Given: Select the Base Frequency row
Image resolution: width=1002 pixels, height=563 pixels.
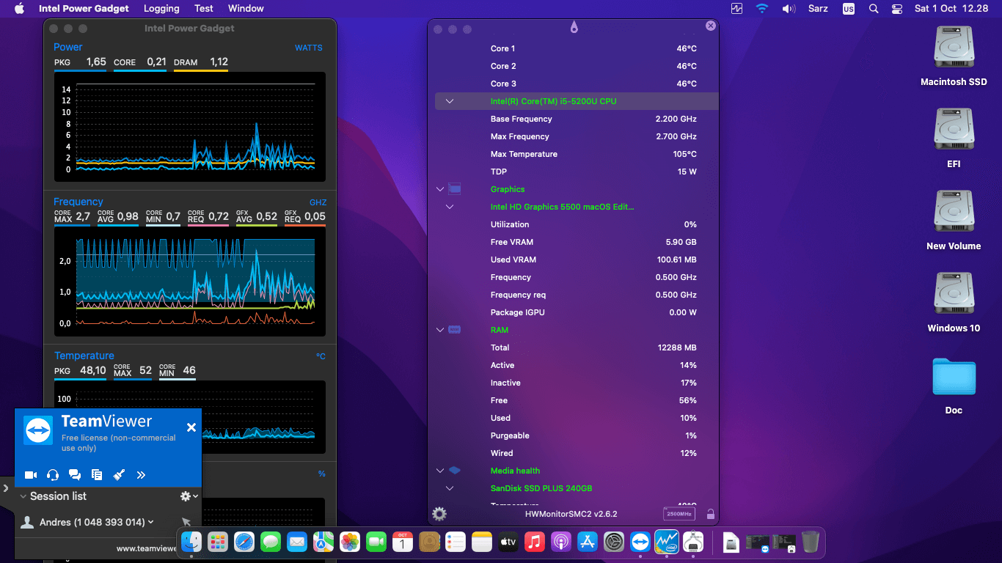Looking at the screenshot, I should (577, 119).
